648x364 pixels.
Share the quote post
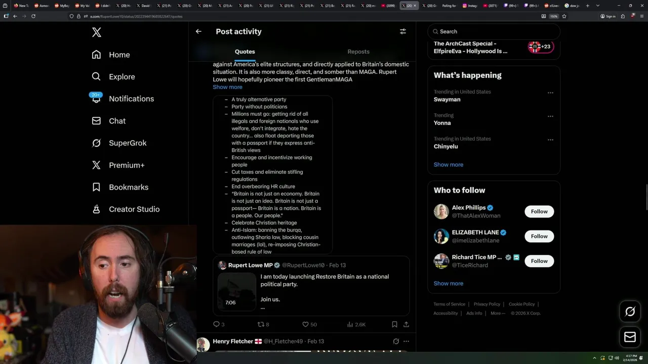coord(406,325)
